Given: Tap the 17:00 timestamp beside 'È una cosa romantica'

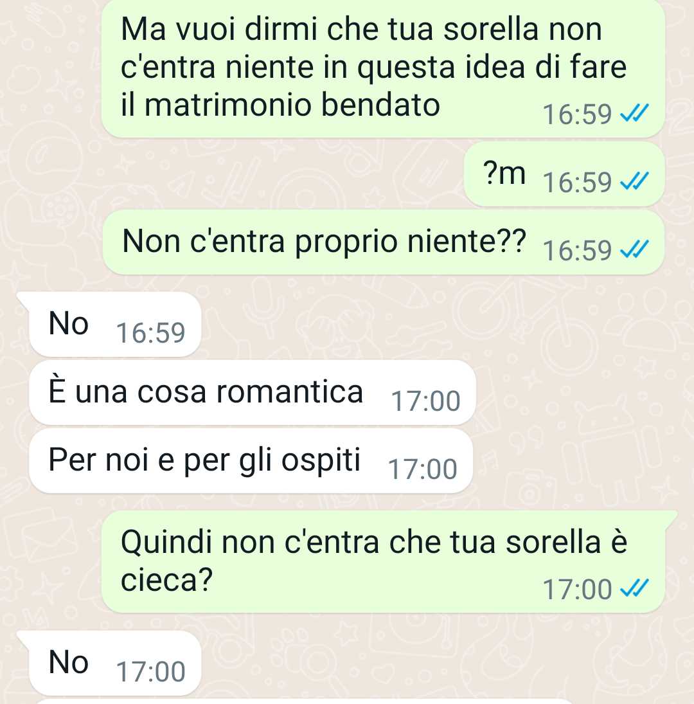Looking at the screenshot, I should click(x=426, y=401).
